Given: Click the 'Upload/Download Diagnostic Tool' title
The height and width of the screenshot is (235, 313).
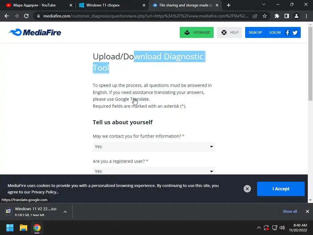Looking at the screenshot, I should tap(149, 62).
